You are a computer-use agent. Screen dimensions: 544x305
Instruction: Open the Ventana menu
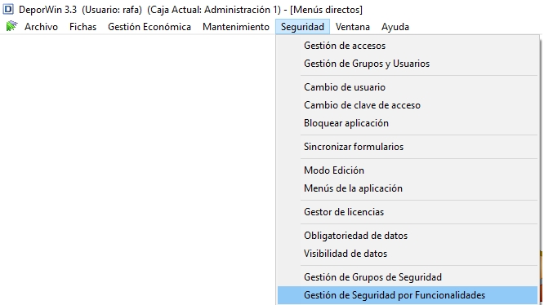[353, 27]
